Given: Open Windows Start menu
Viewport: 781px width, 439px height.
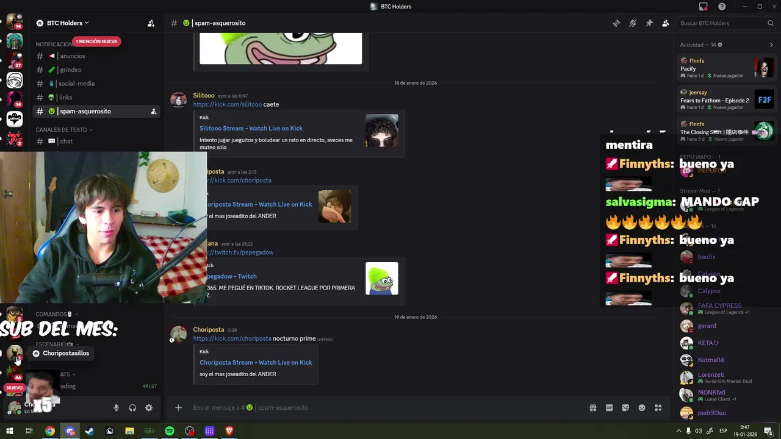Looking at the screenshot, I should (x=9, y=431).
